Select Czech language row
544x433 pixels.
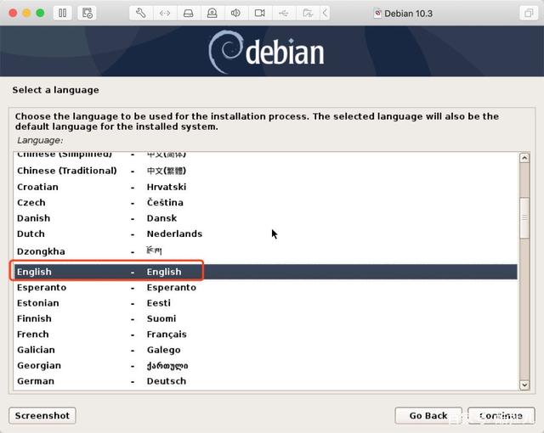click(x=265, y=203)
